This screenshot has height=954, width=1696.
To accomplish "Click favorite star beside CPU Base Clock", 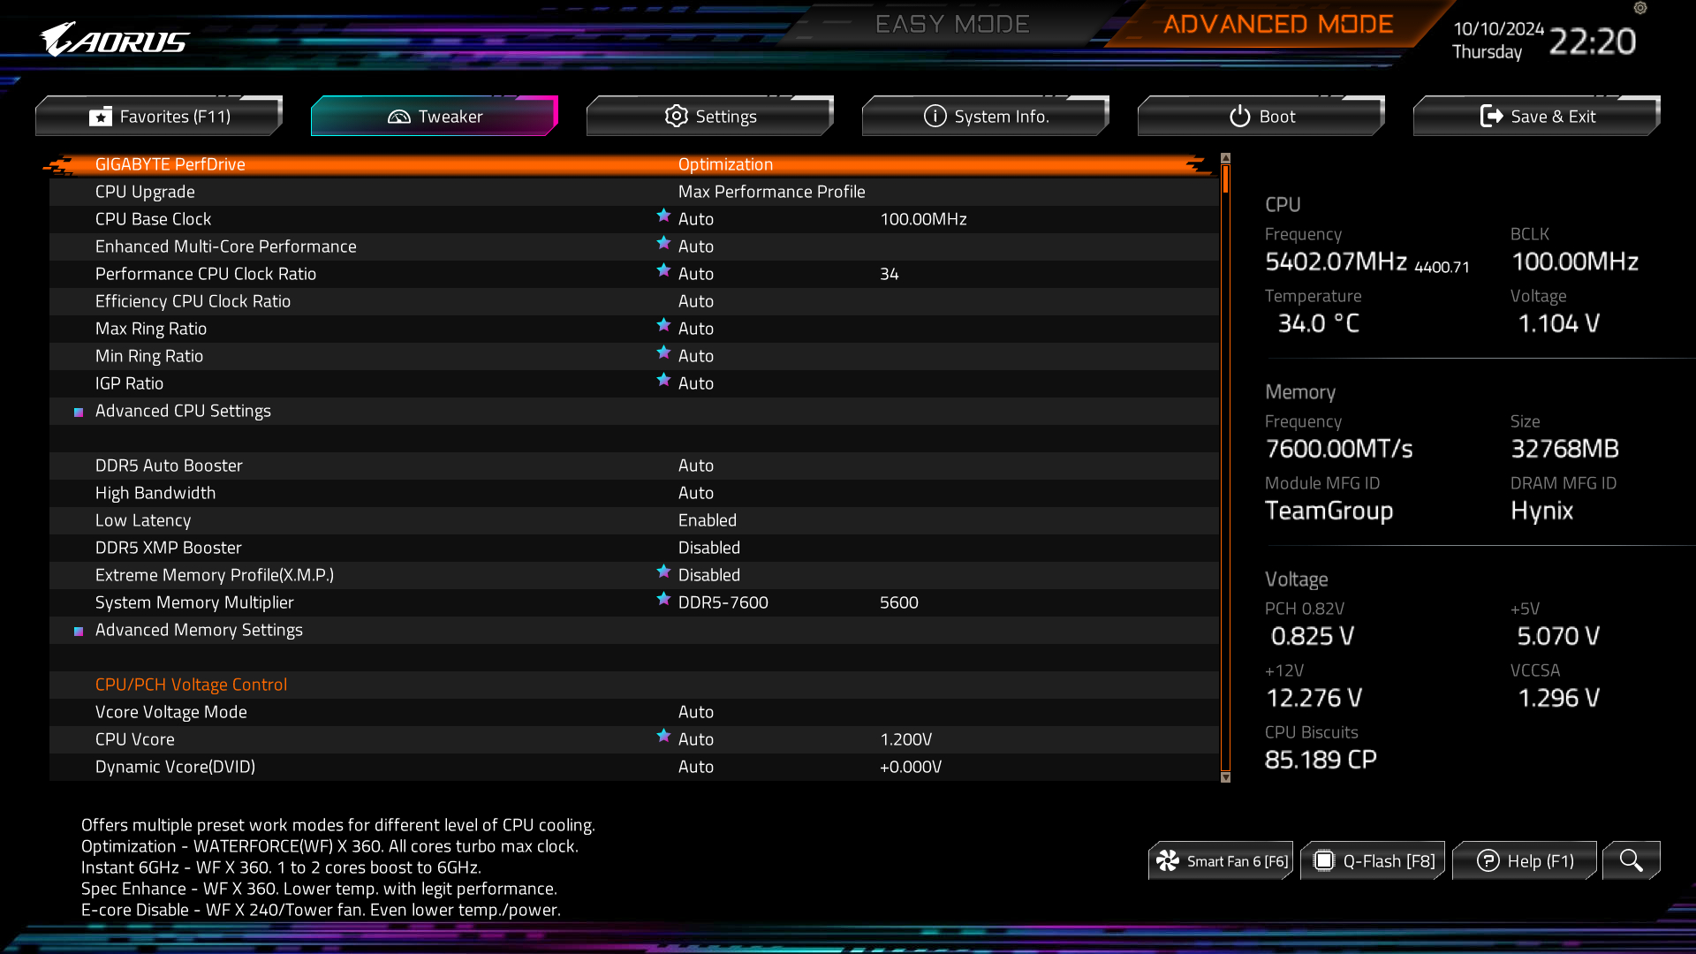I will (663, 216).
